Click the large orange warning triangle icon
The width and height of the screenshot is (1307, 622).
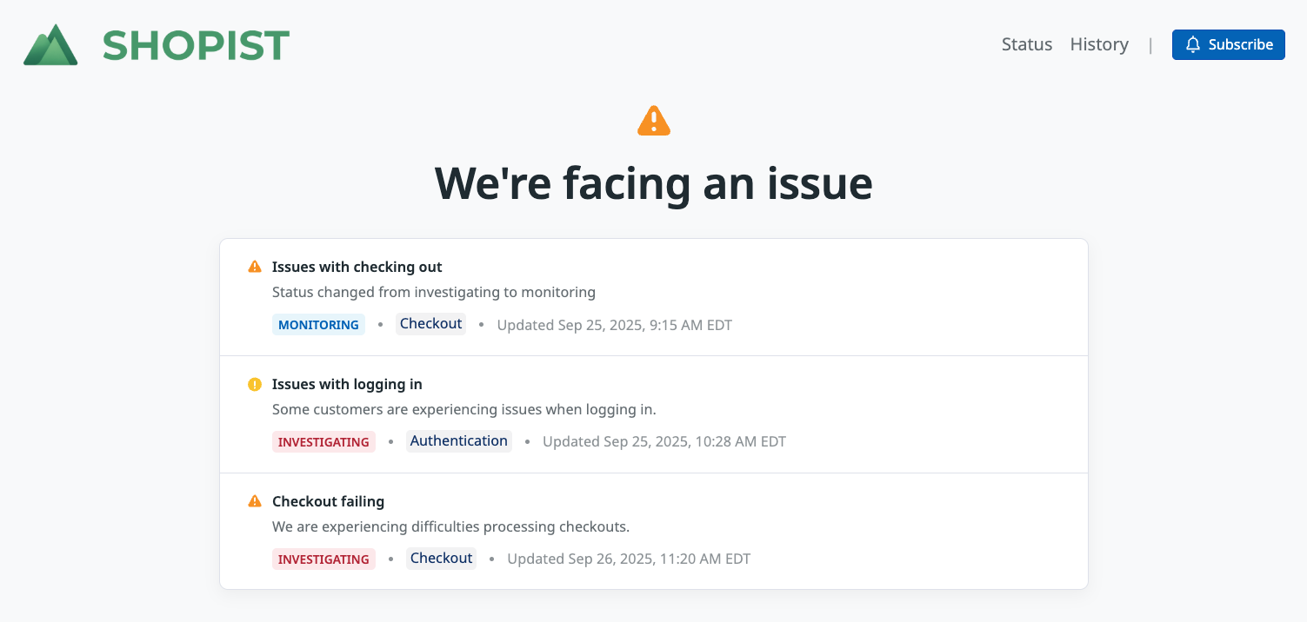[x=654, y=121]
